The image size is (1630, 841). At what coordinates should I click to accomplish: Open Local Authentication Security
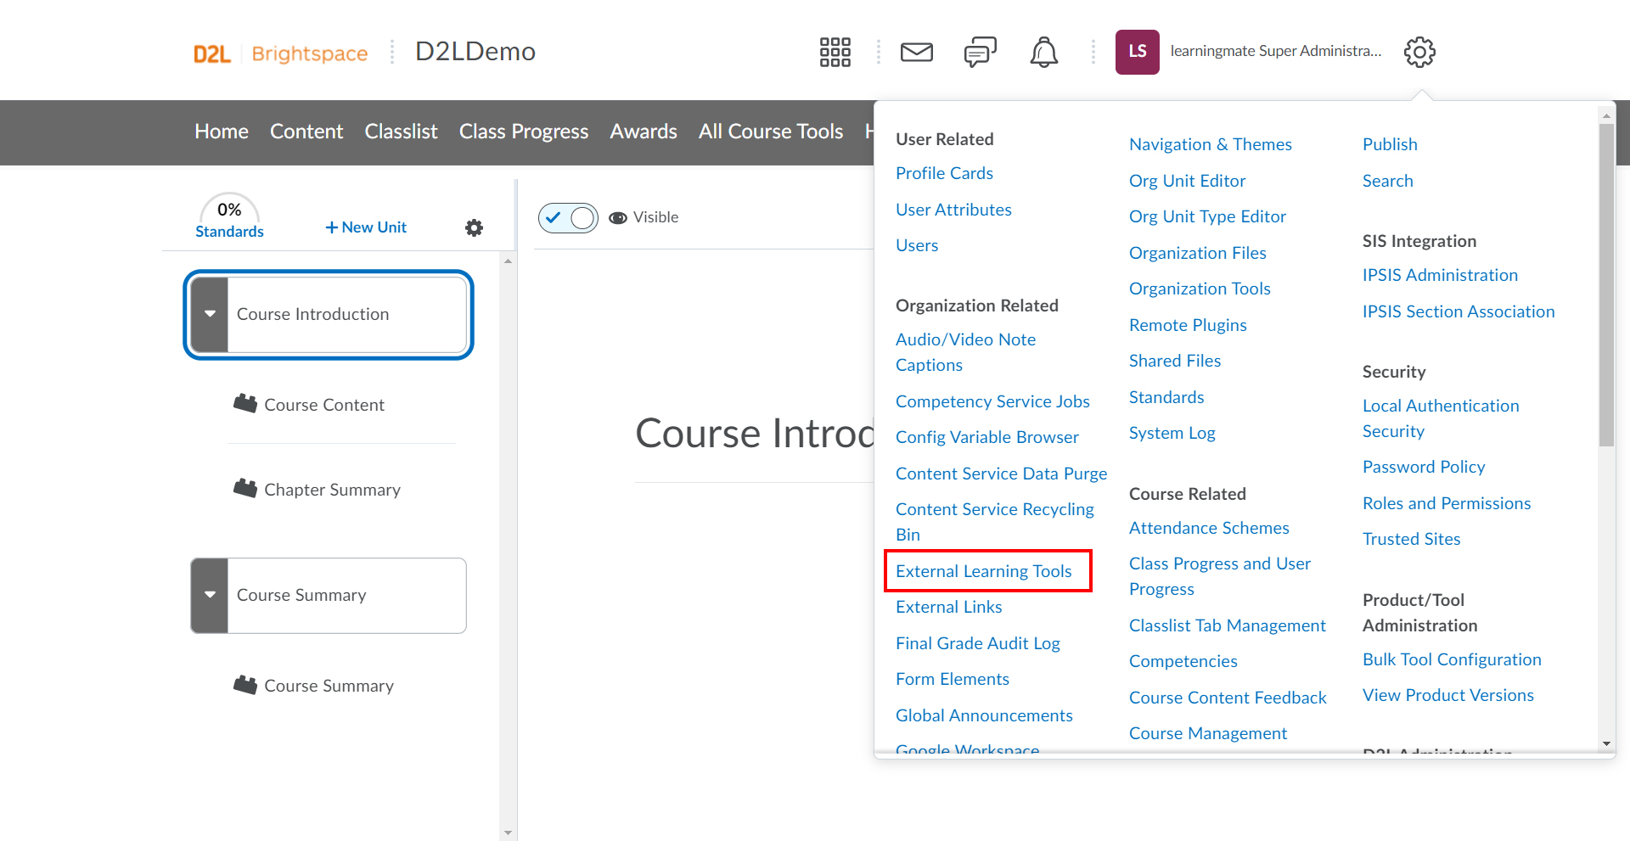[x=1441, y=418]
